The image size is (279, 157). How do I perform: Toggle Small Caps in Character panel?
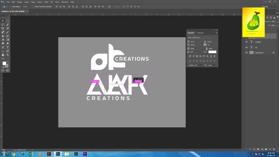pos(201,56)
